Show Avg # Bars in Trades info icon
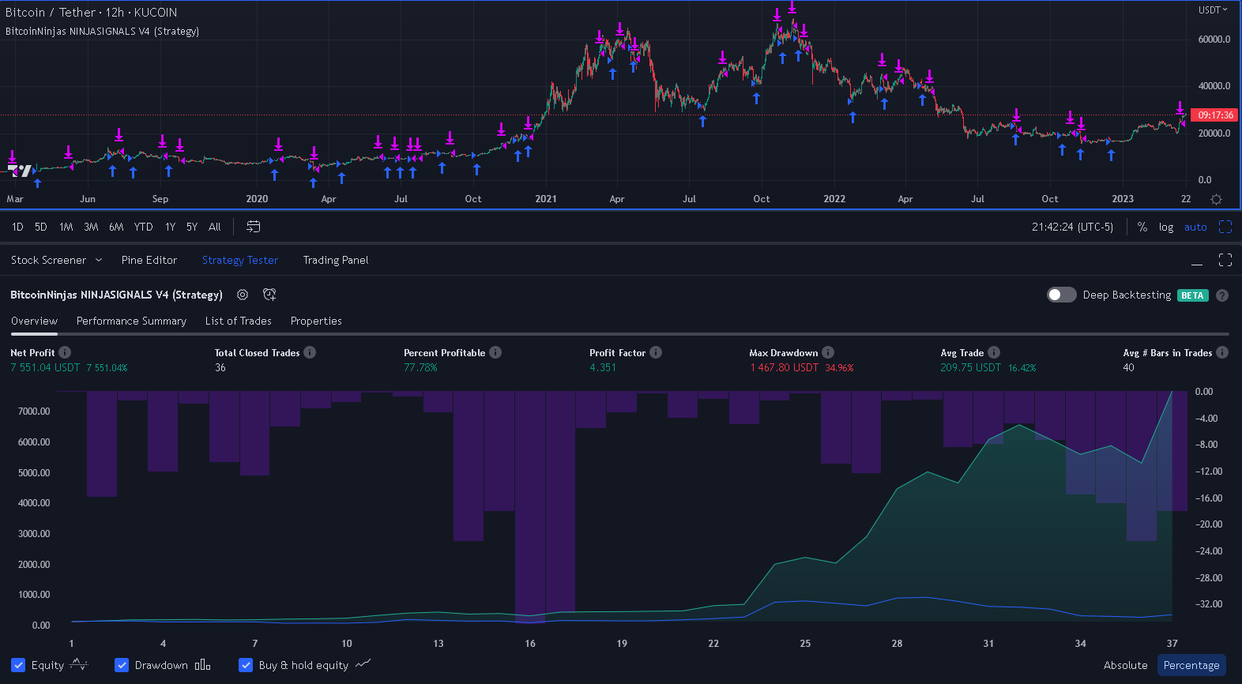This screenshot has width=1242, height=684. (x=1222, y=352)
